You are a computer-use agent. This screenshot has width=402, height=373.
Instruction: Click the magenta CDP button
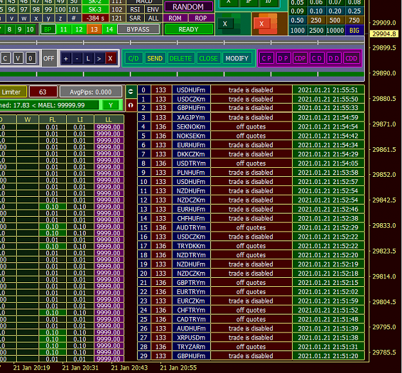pyautogui.click(x=300, y=59)
